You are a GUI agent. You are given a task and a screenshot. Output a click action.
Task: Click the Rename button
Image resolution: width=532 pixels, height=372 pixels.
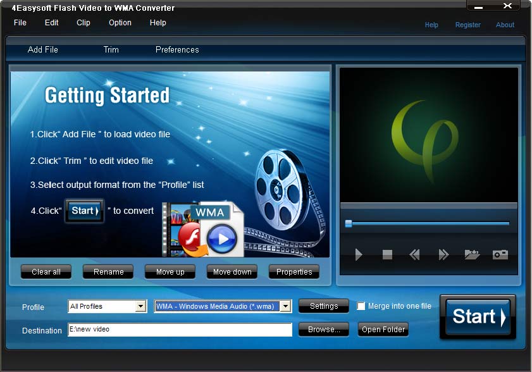pyautogui.click(x=108, y=272)
